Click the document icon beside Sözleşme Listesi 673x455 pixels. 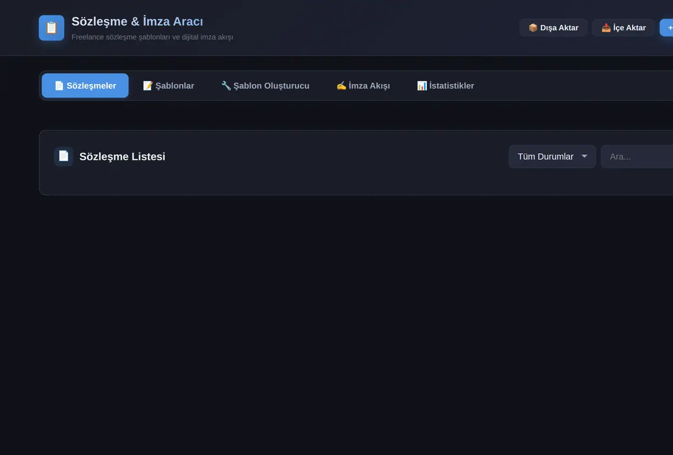coord(63,157)
